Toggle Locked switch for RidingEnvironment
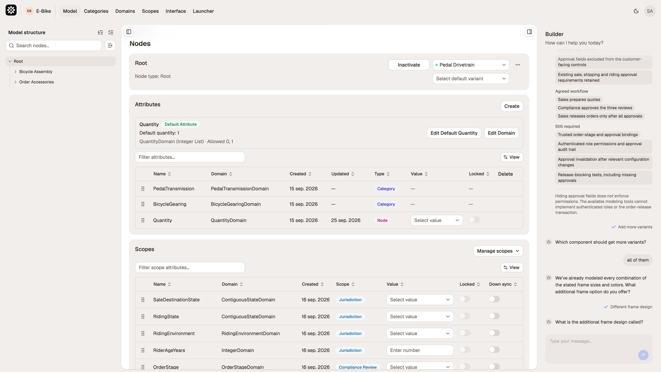Viewport: 661px width, 372px height. (x=465, y=333)
